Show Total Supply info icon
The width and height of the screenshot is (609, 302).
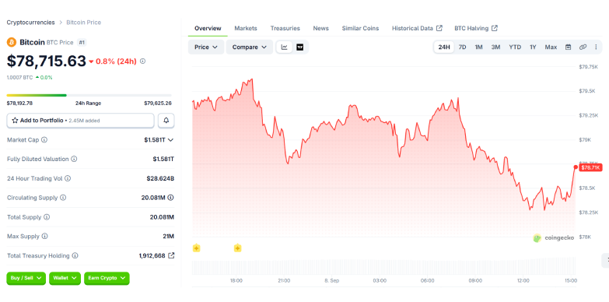[47, 217]
